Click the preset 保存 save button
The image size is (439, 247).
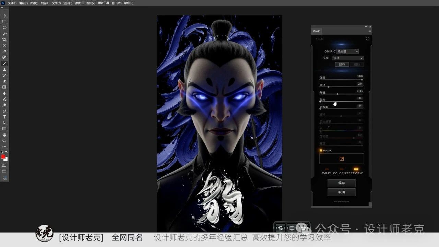(342, 64)
